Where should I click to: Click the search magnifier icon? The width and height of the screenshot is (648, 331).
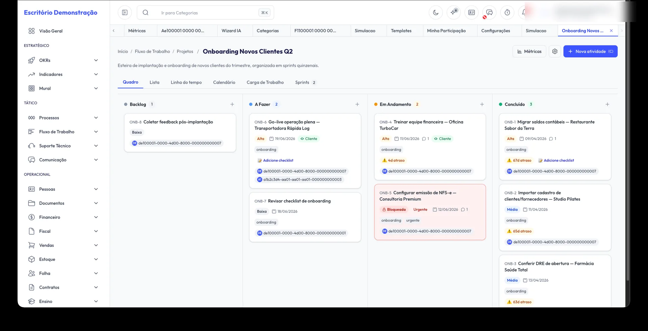(x=145, y=12)
